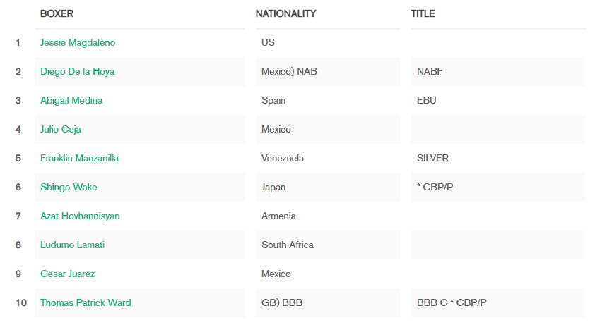
Task: Open the Franklin Manzanilla link
Action: pyautogui.click(x=79, y=158)
